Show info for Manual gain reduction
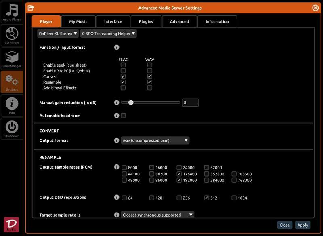 tap(117, 103)
